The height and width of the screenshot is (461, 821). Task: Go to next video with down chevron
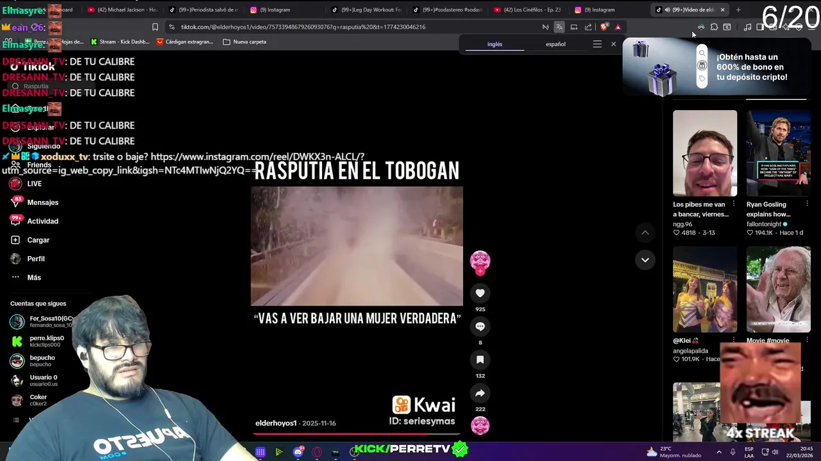click(x=645, y=259)
